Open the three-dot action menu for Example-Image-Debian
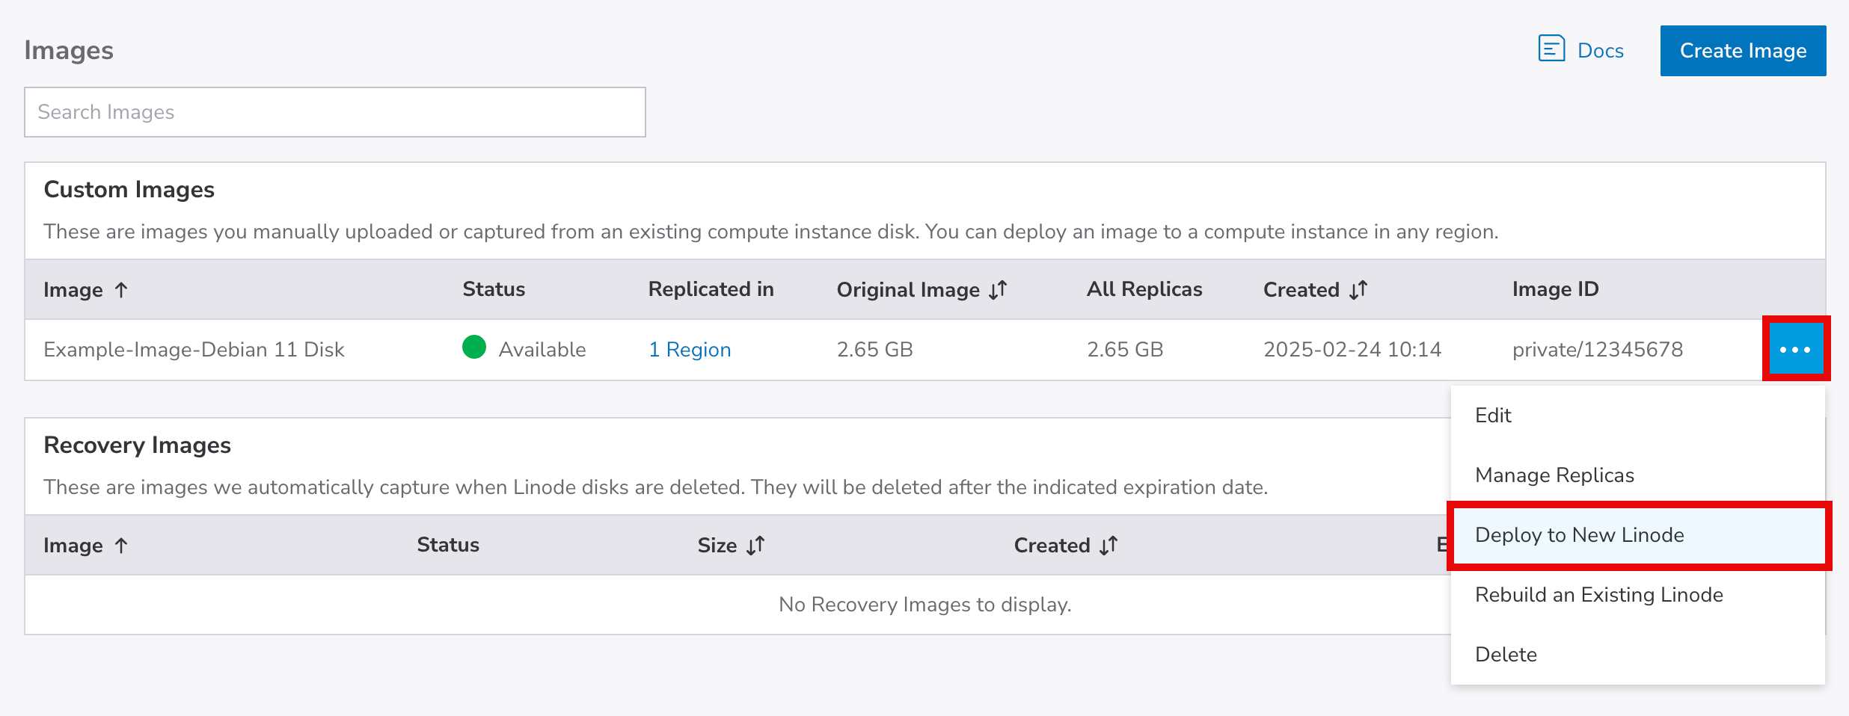Screen dimensions: 1849x716 click(1794, 349)
